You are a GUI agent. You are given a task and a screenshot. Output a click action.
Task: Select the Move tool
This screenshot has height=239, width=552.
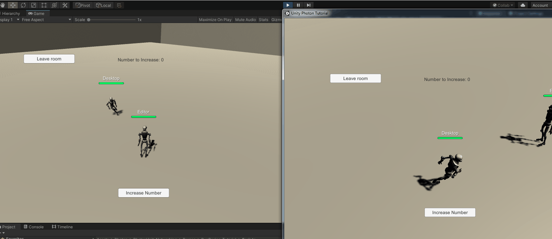pos(13,5)
